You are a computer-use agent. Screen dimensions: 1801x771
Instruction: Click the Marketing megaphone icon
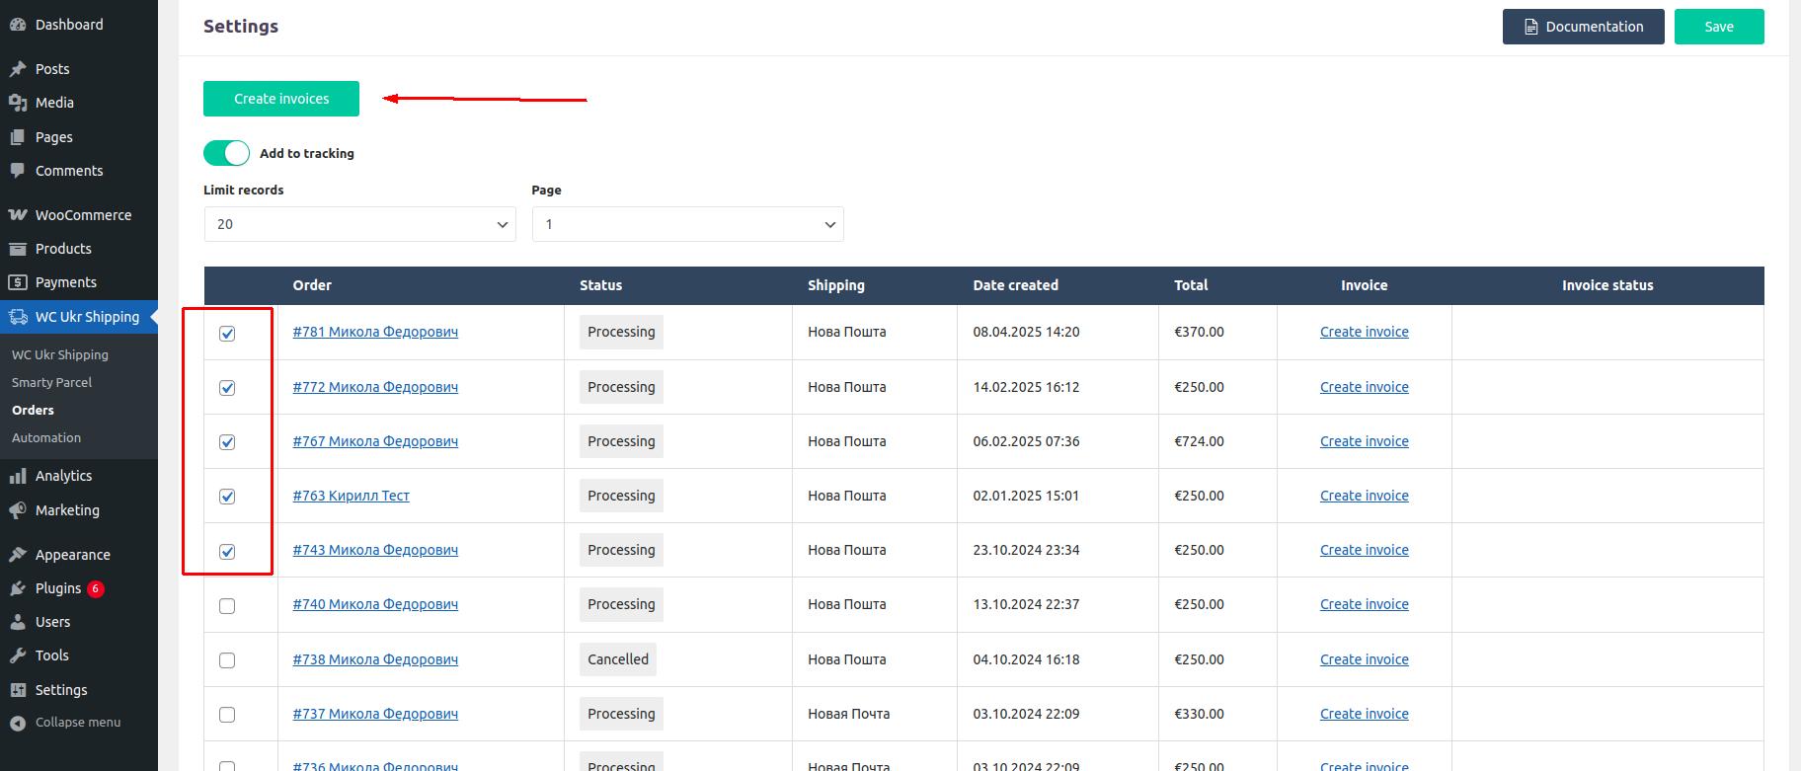[x=17, y=510]
